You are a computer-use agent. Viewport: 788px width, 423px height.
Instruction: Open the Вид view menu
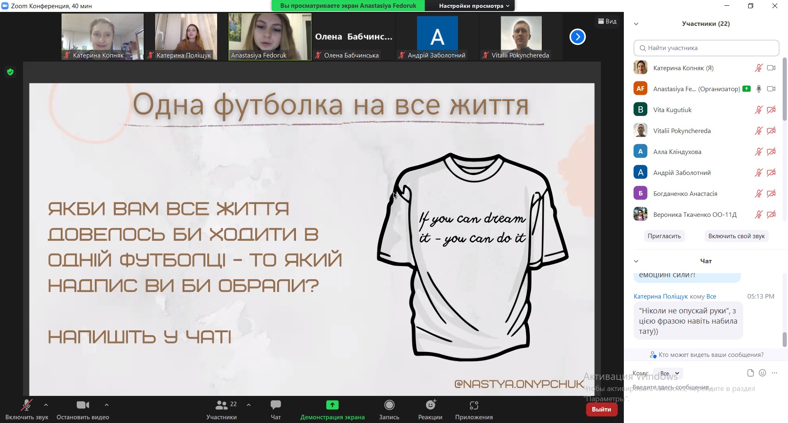[607, 21]
